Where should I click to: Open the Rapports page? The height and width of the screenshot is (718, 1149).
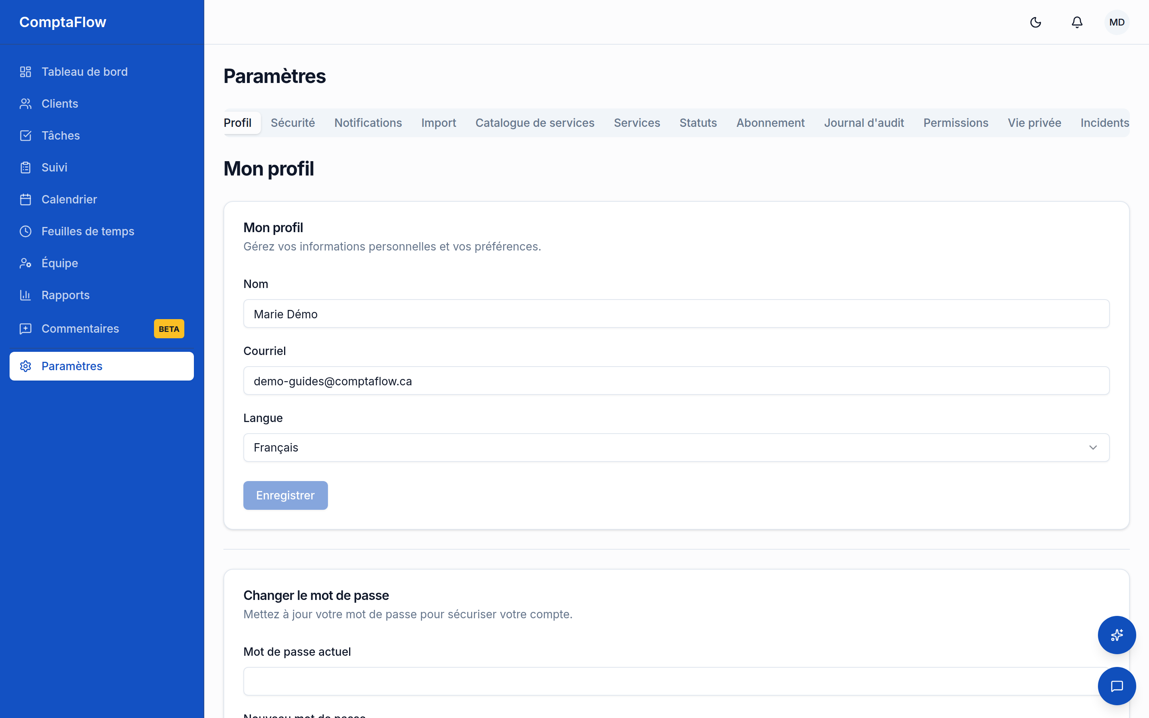[102, 295]
